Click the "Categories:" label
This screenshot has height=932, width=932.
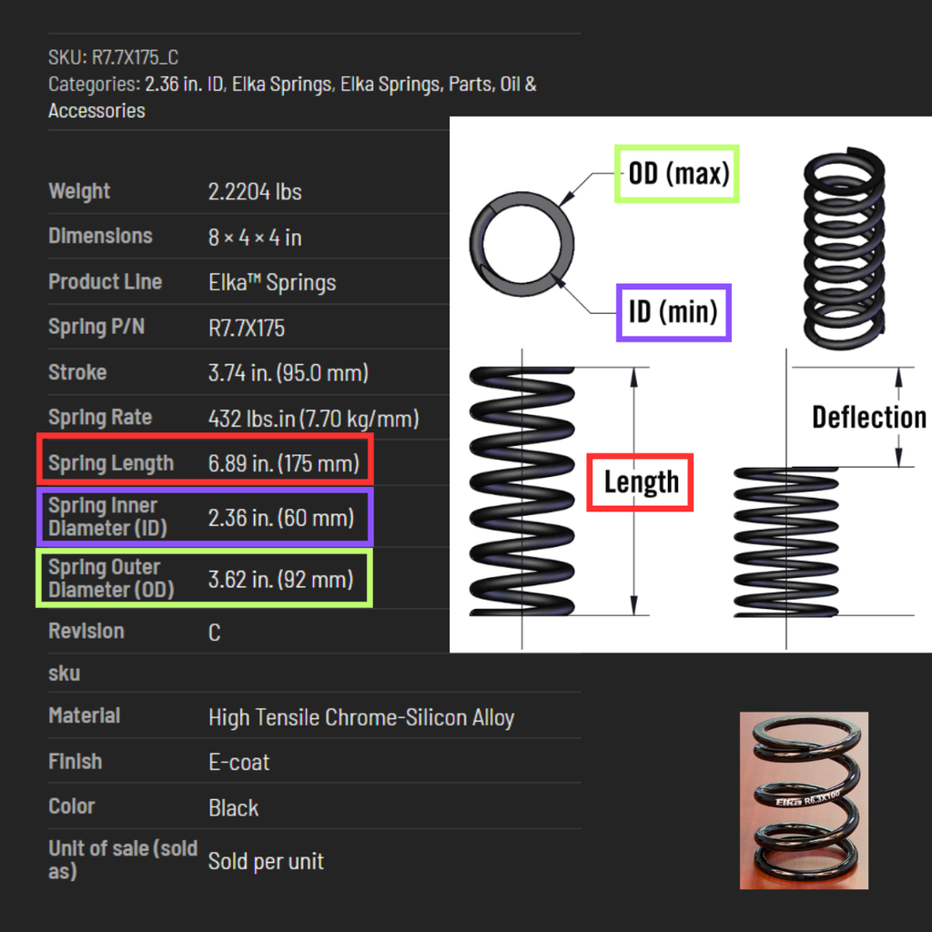(95, 84)
